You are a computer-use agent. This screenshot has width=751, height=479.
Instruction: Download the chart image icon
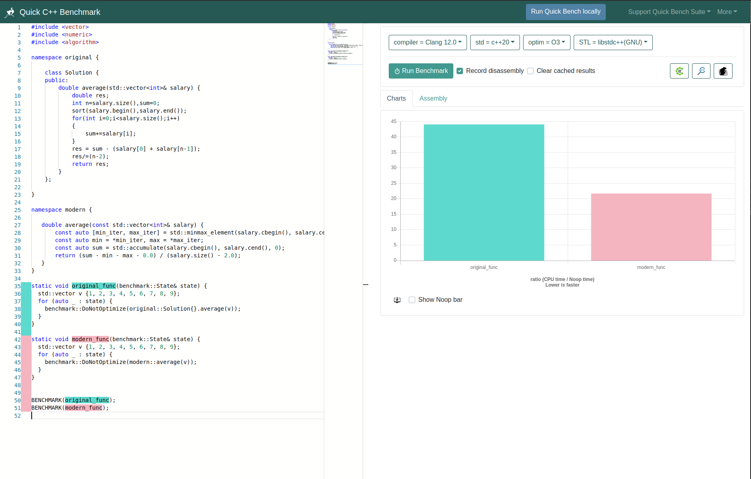397,300
